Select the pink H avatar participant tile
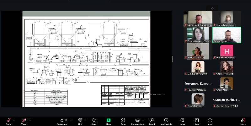This screenshot has width=251, height=126. 227,51
